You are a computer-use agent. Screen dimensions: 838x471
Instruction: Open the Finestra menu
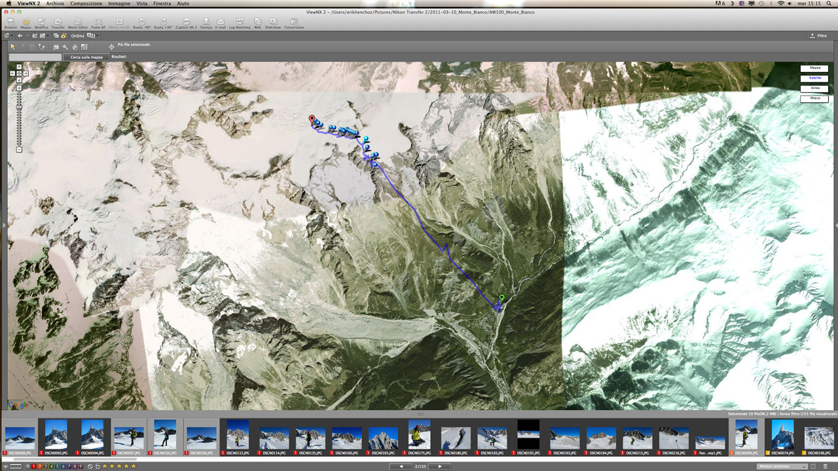tap(162, 4)
